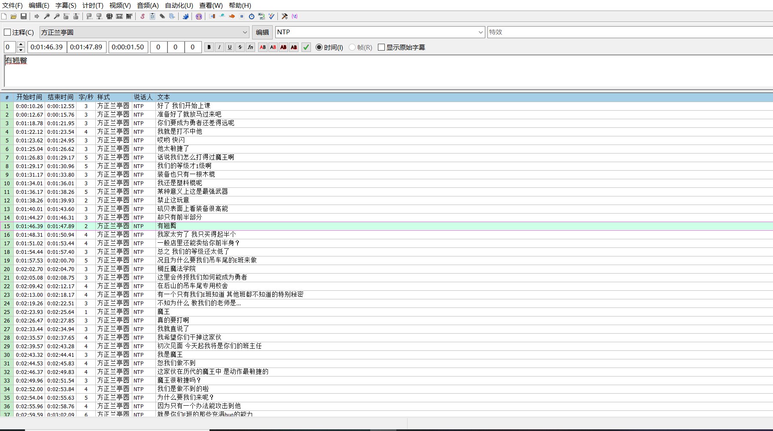Toggle bold text button
This screenshot has height=431, width=773.
point(209,47)
